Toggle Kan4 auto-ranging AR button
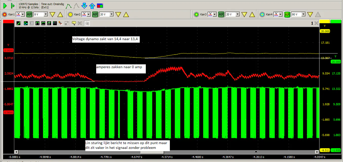343x162 pixels. tap(287, 14)
